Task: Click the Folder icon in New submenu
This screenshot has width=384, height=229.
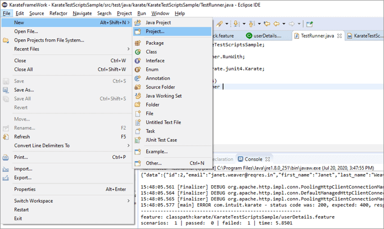Action: click(138, 104)
